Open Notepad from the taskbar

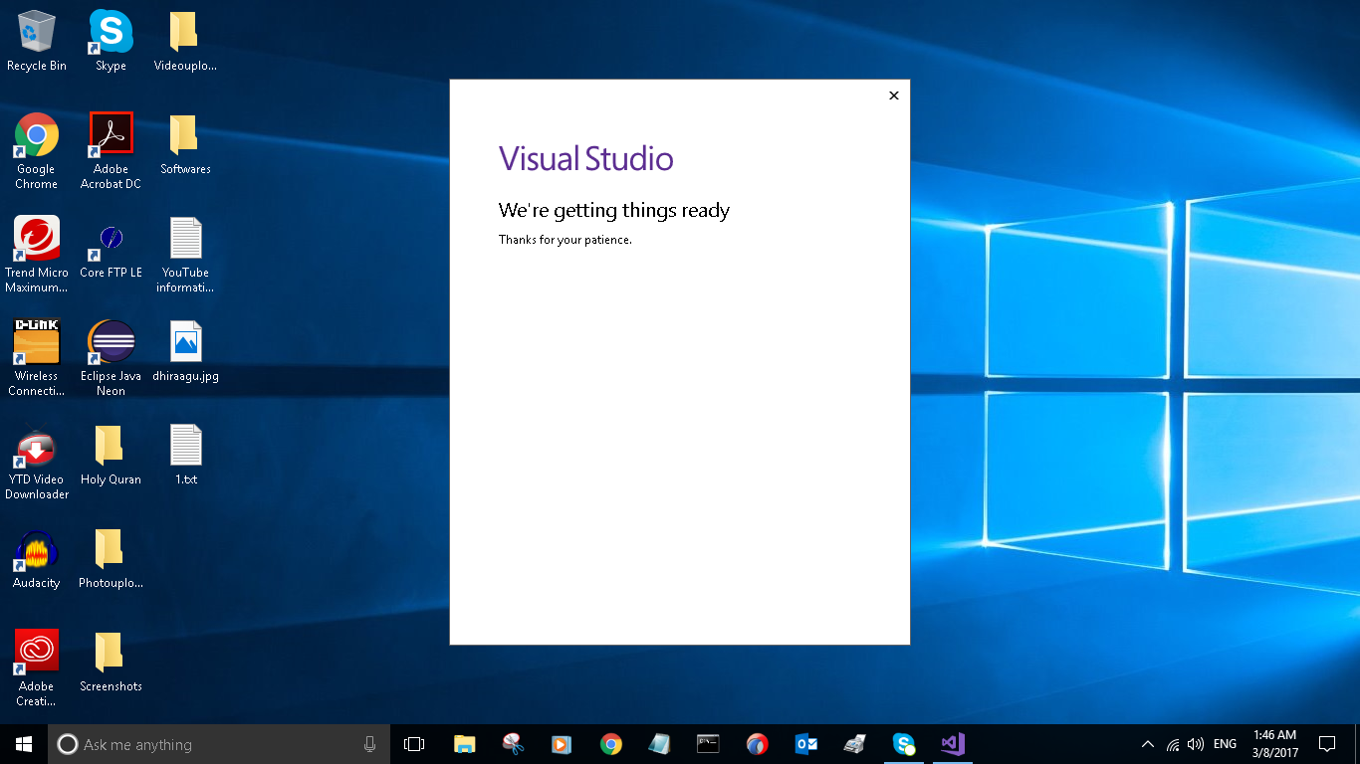pyautogui.click(x=658, y=743)
